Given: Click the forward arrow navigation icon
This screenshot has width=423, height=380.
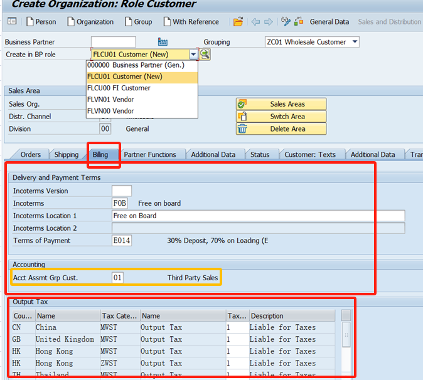Looking at the screenshot, I should pyautogui.click(x=268, y=21).
